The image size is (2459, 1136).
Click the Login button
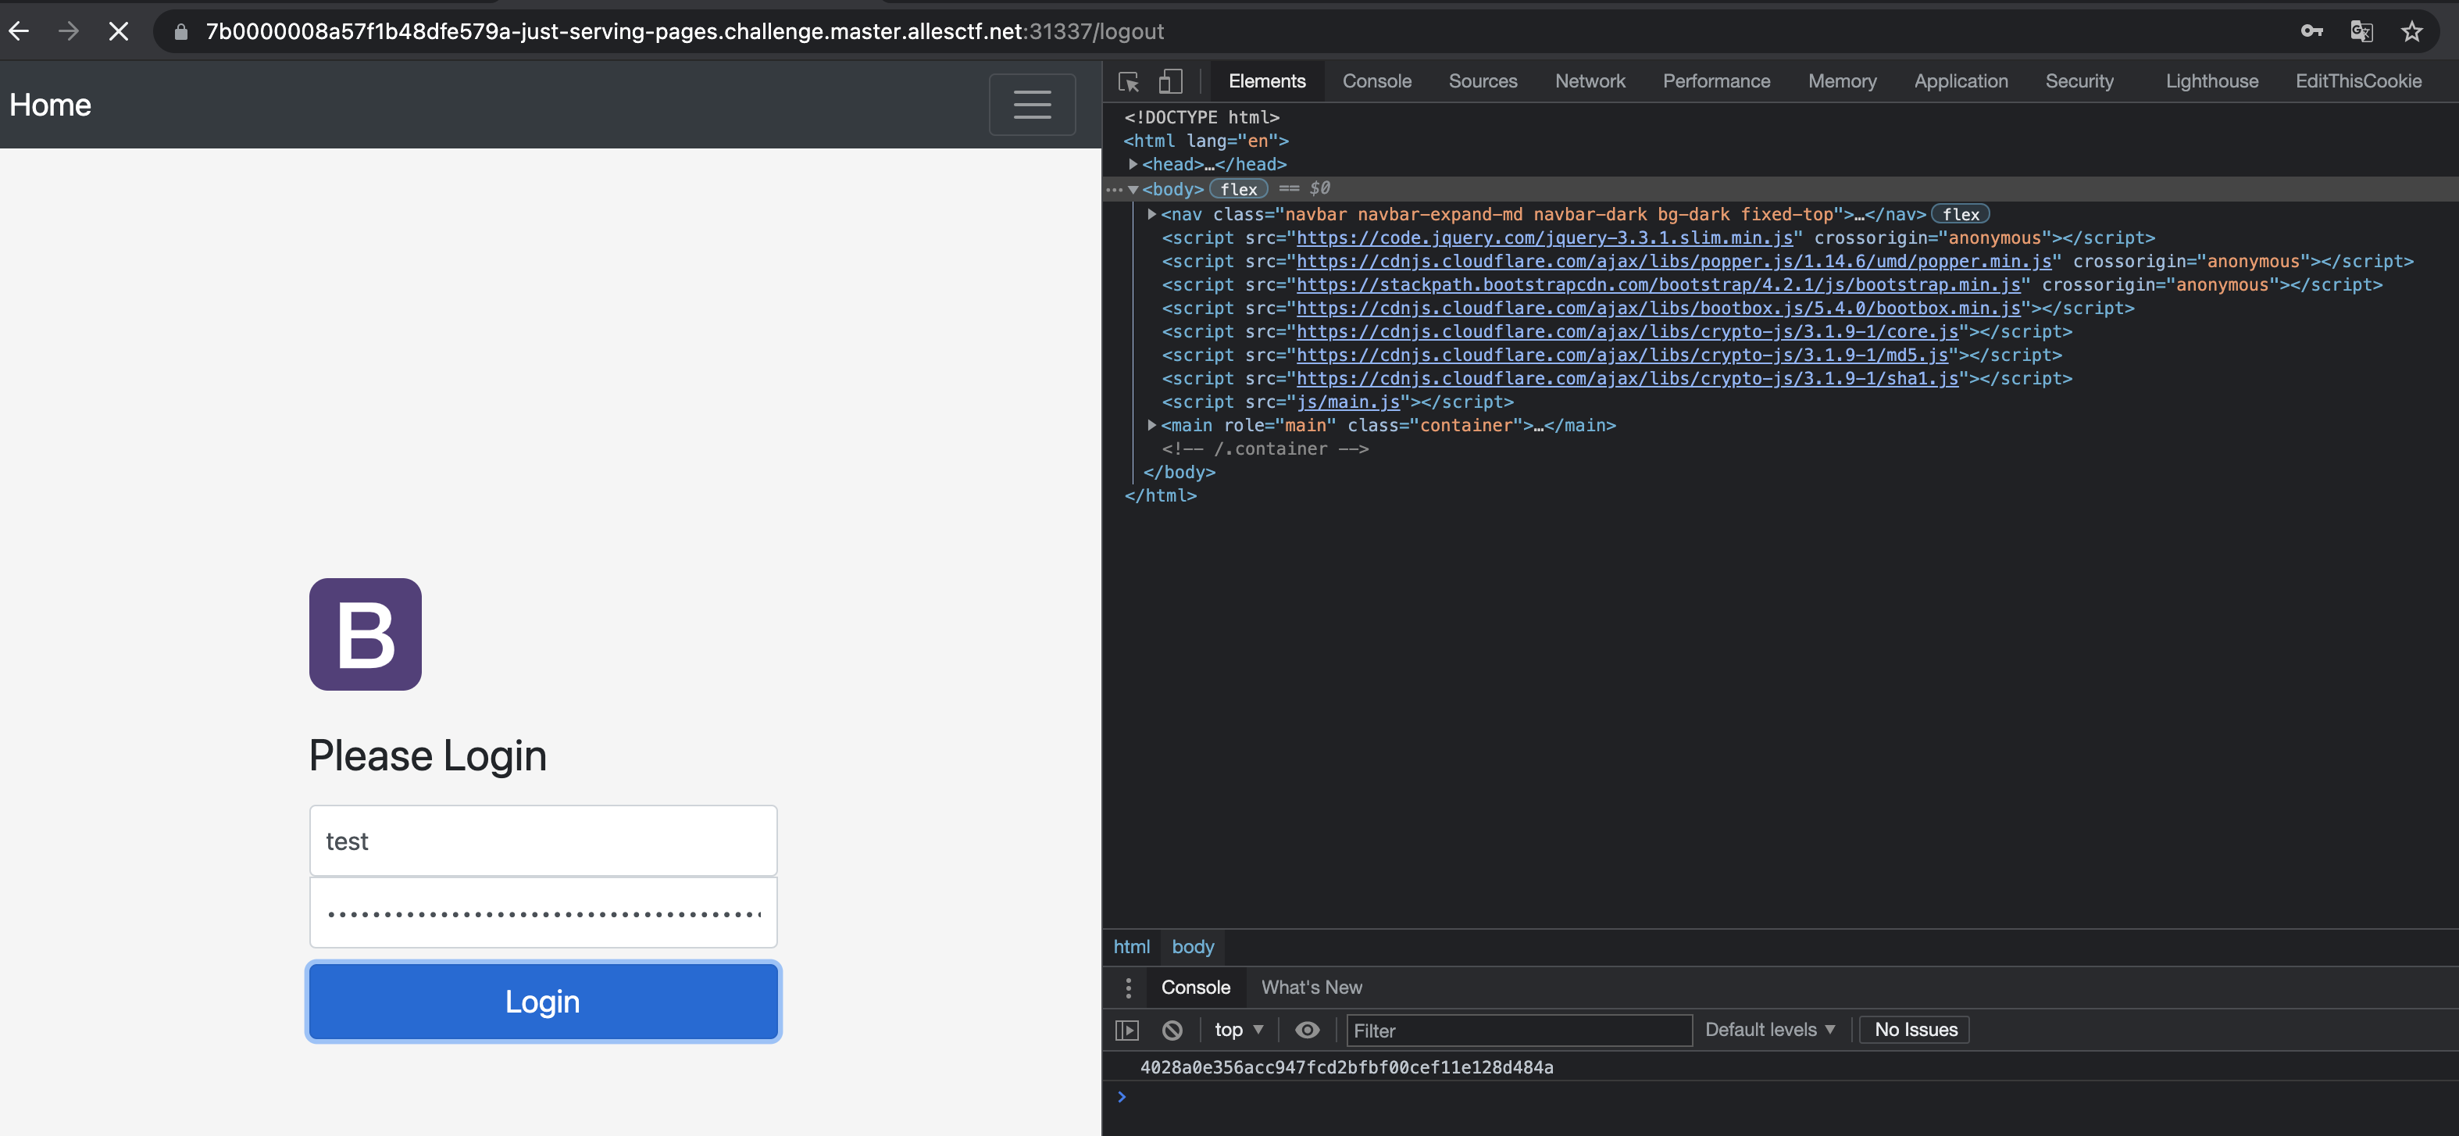(x=543, y=1000)
